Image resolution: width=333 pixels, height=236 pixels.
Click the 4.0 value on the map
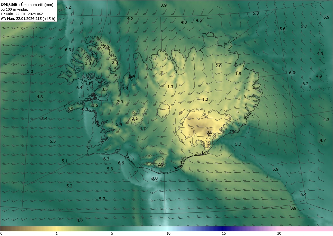(184, 22)
